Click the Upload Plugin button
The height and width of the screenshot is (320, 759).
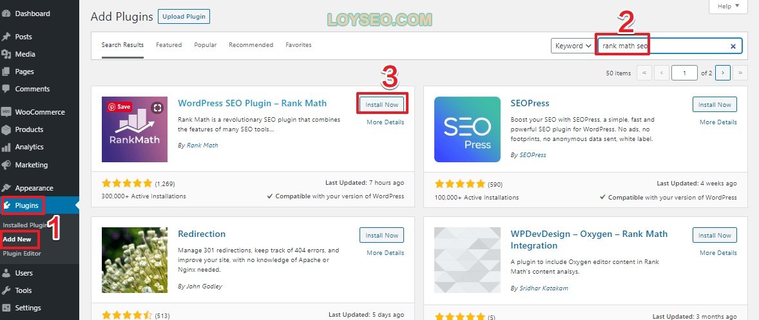(x=184, y=16)
